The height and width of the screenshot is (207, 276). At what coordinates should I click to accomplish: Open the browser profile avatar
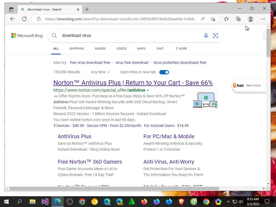pyautogui.click(x=250, y=19)
